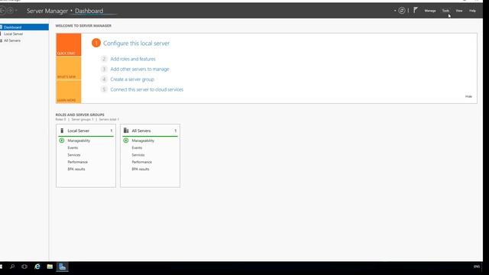Click Create a server group
The height and width of the screenshot is (275, 489).
pos(132,79)
